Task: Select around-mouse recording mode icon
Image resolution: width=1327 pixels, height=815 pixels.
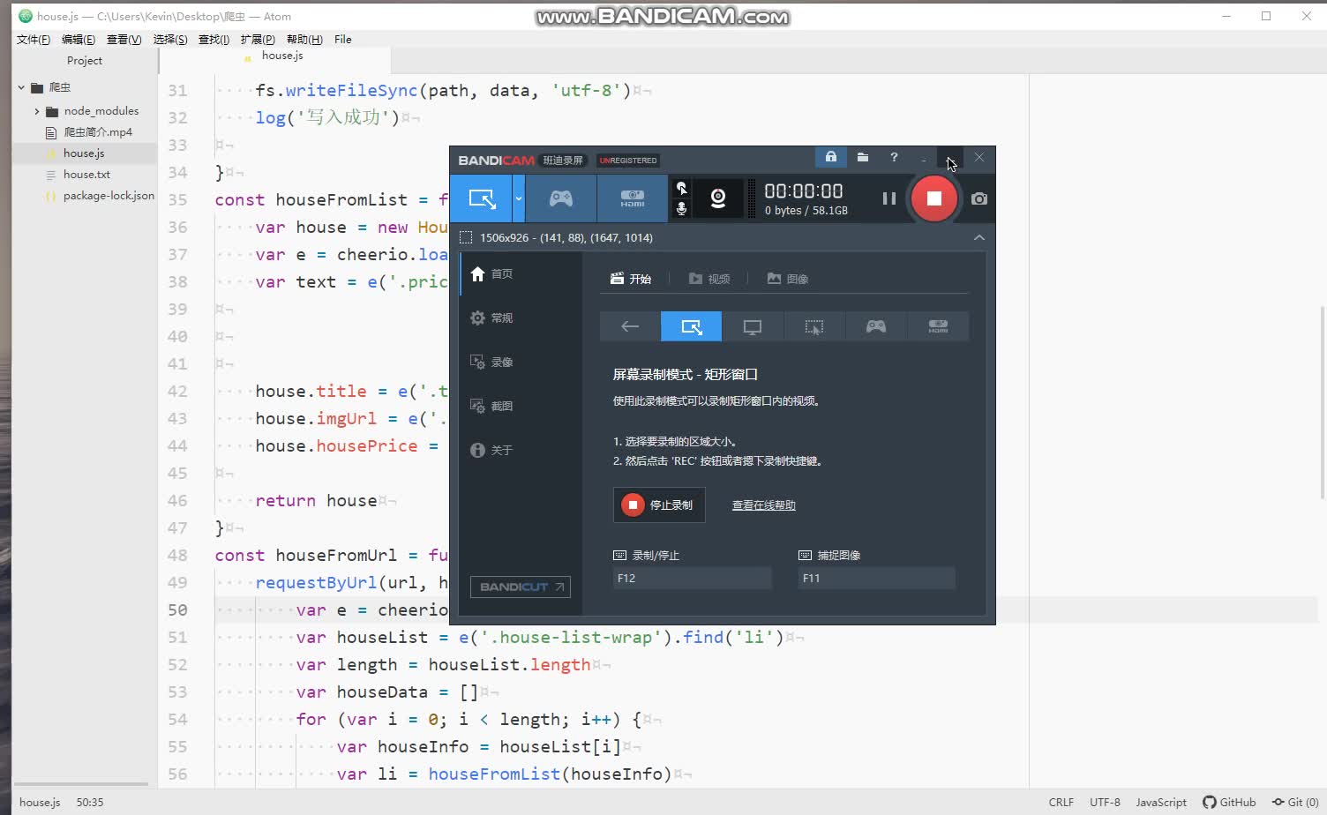Action: click(814, 326)
